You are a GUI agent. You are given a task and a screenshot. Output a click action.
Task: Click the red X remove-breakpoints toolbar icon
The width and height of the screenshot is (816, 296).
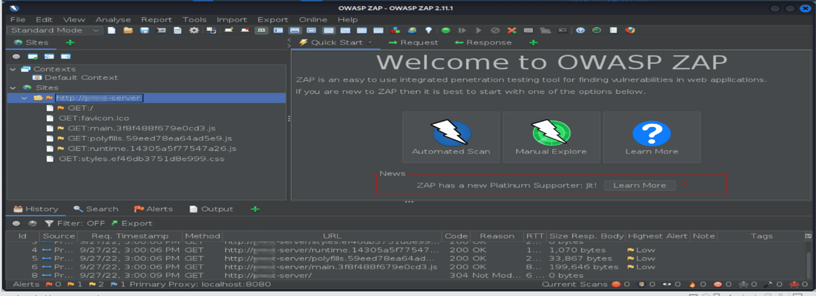click(x=512, y=30)
